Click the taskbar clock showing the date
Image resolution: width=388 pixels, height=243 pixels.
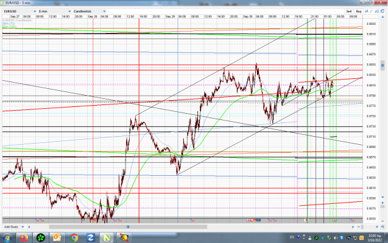coord(374,238)
